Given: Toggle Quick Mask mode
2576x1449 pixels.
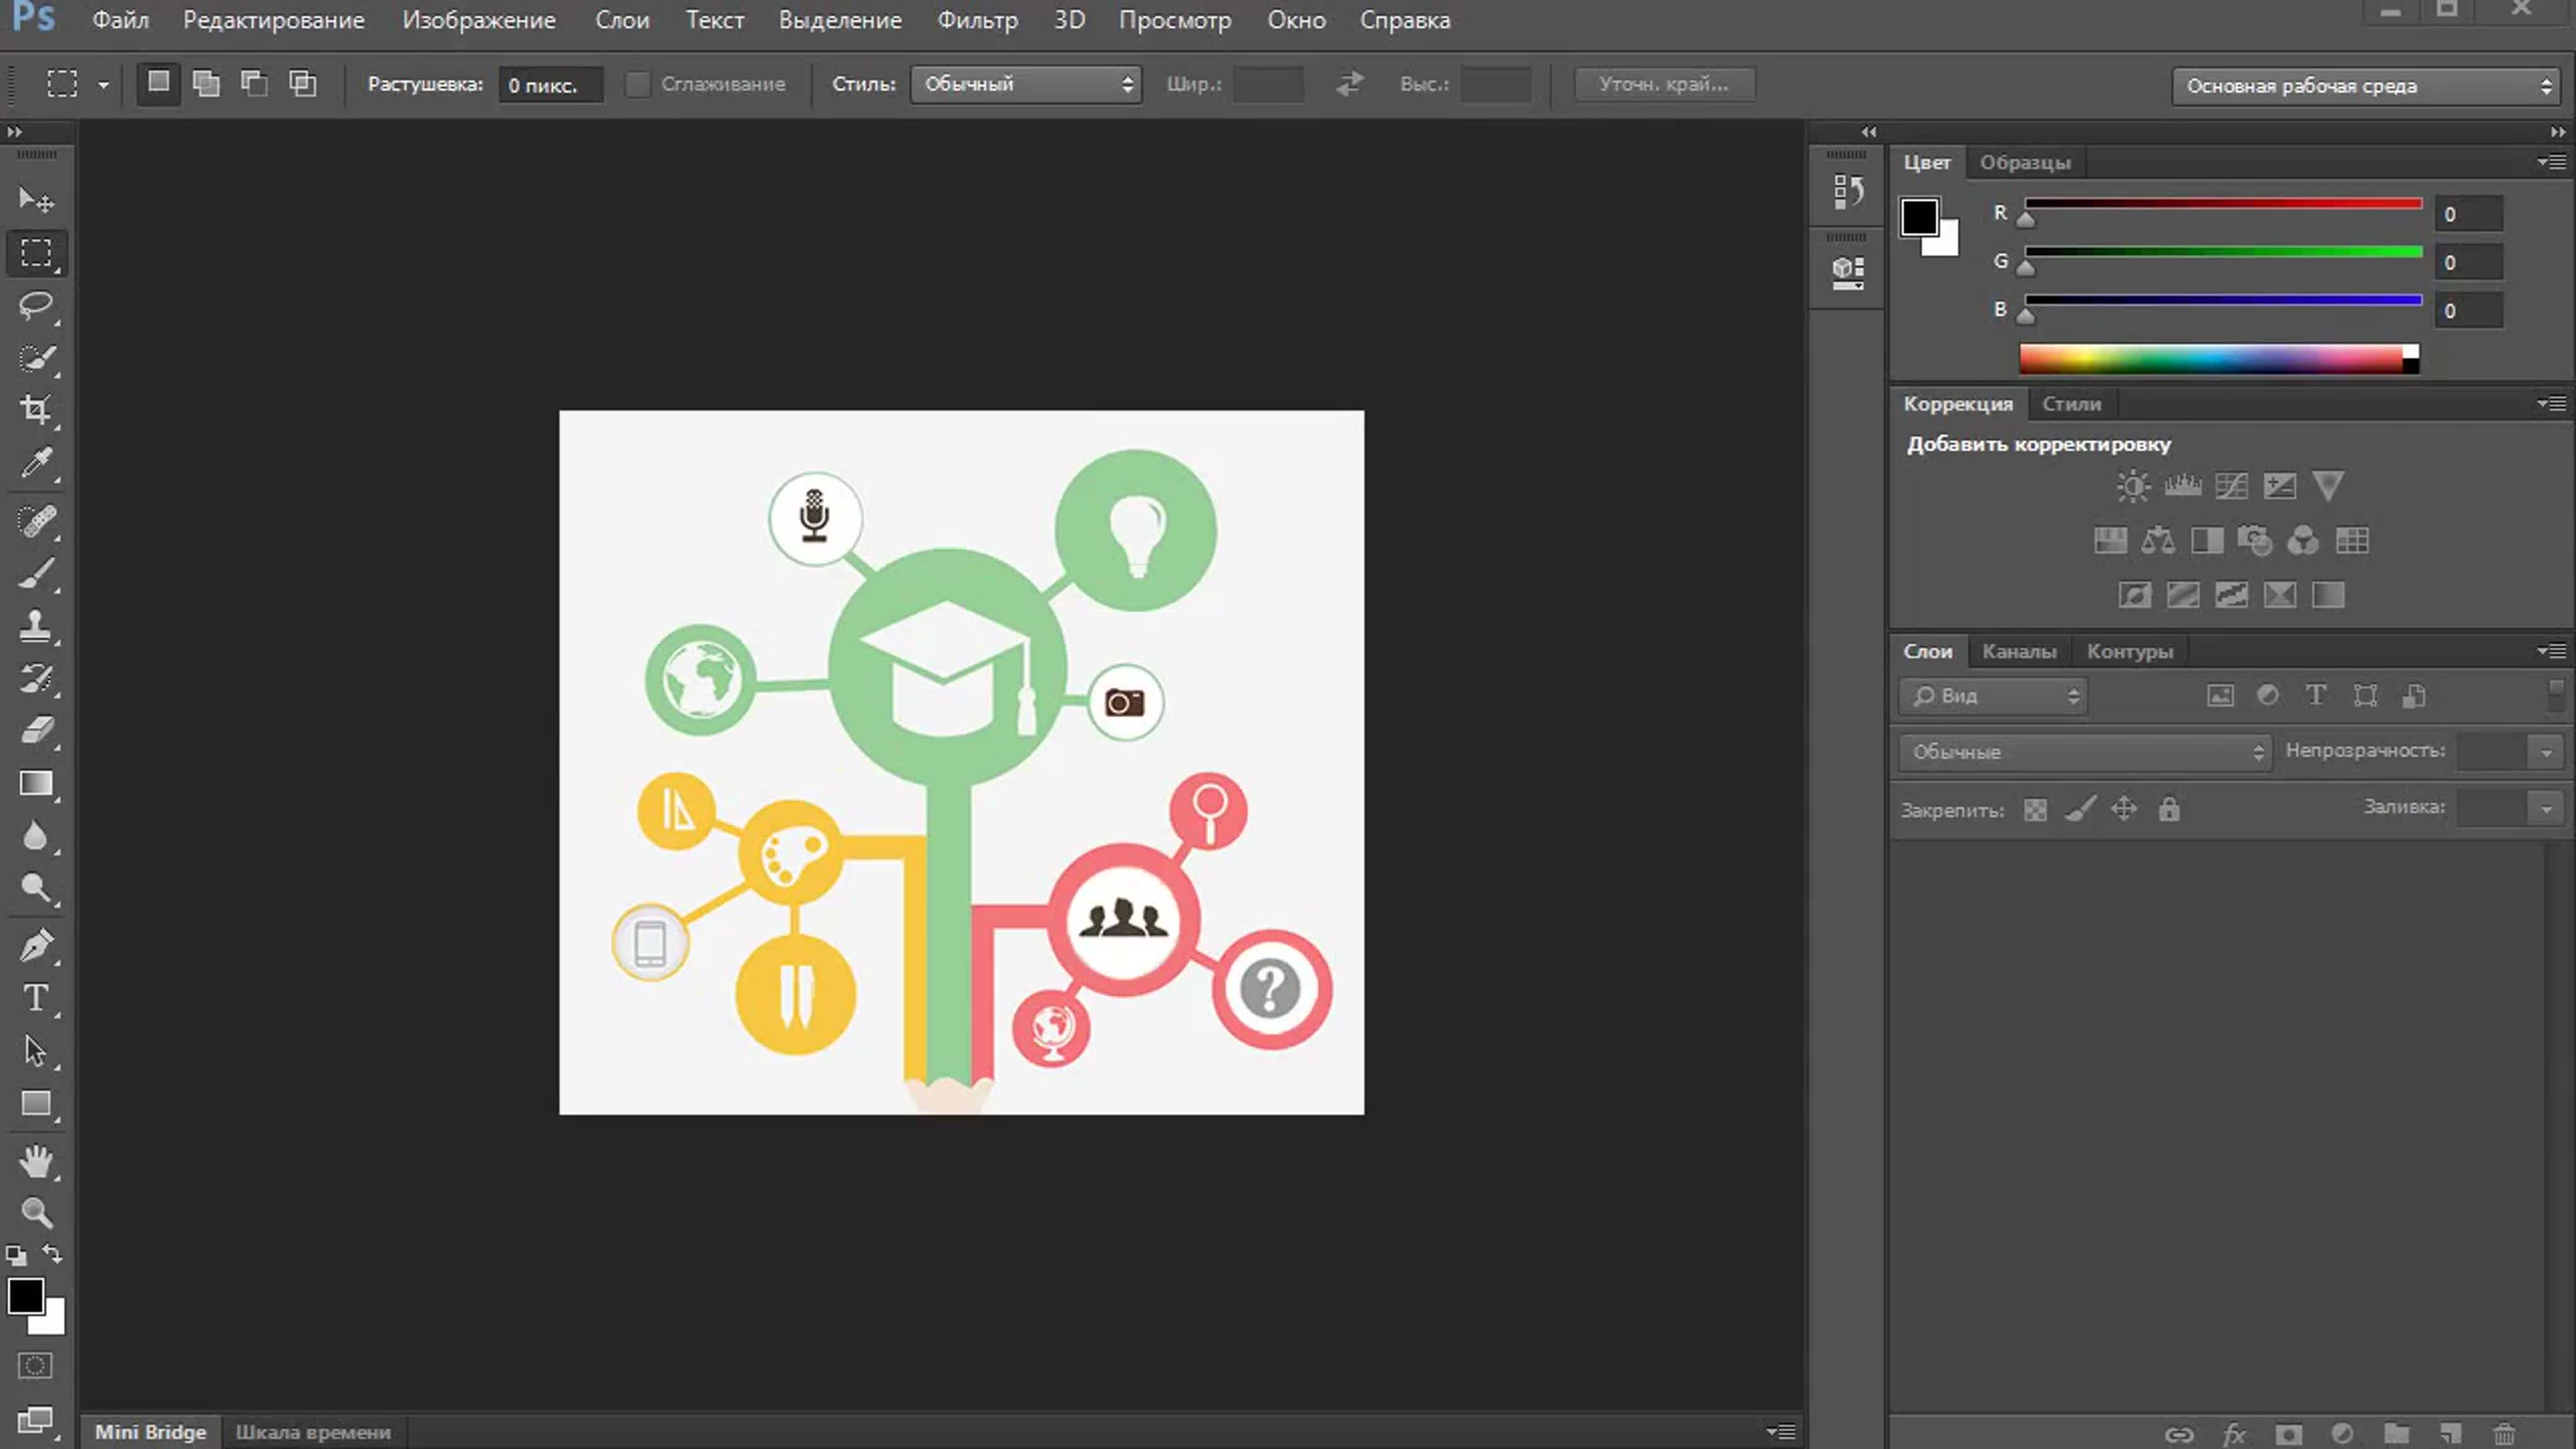Looking at the screenshot, I should point(35,1366).
